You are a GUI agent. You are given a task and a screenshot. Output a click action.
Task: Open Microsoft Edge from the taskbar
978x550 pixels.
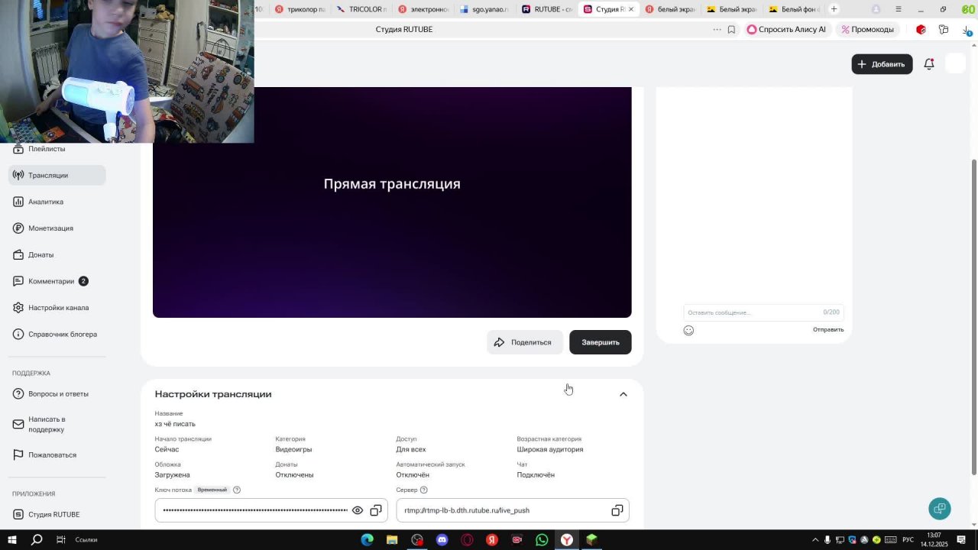click(x=367, y=539)
